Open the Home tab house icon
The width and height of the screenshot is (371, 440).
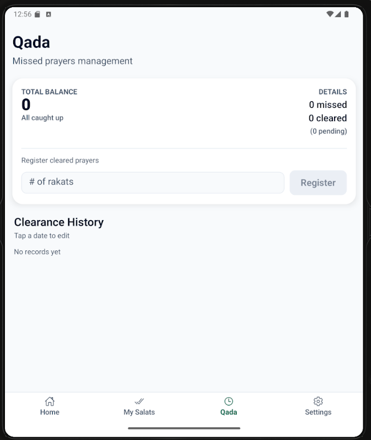pos(50,401)
